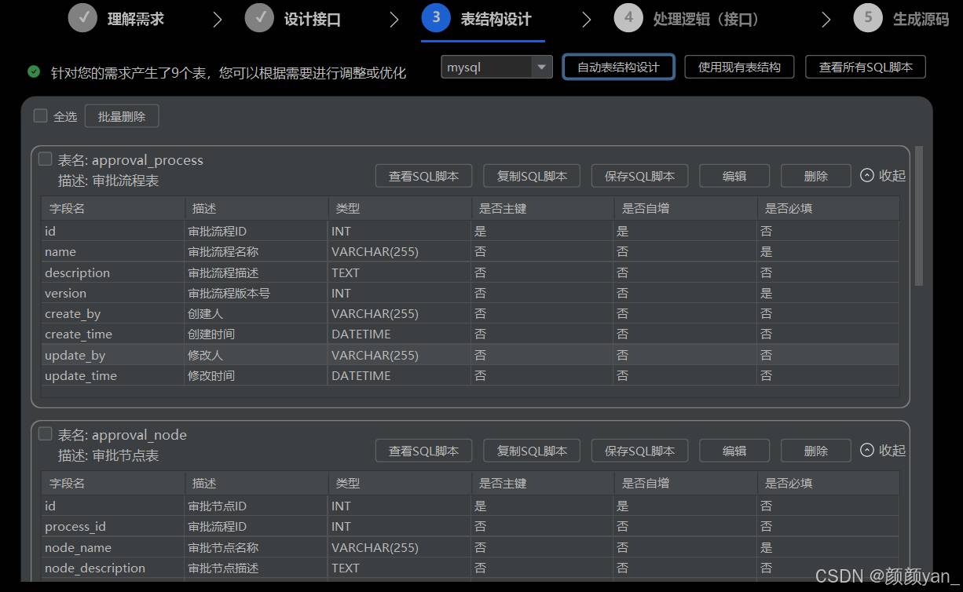This screenshot has height=592, width=963.
Task: Switch to the 处理逻辑（接口） step tab
Action: coord(705,20)
